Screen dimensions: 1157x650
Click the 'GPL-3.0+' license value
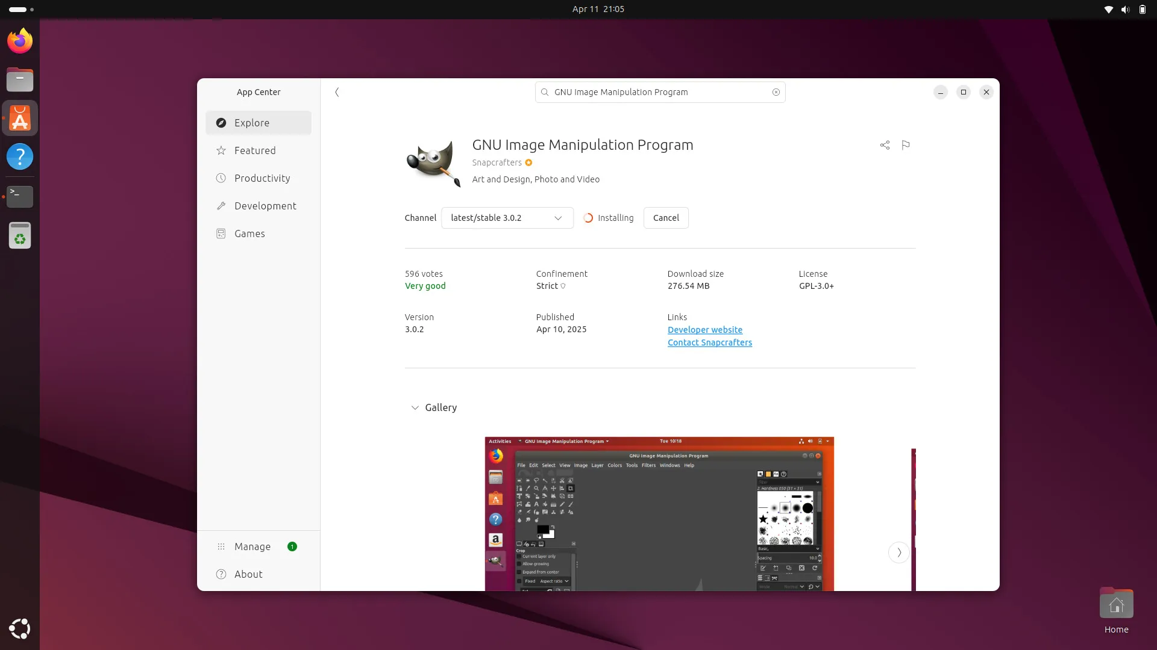817,286
